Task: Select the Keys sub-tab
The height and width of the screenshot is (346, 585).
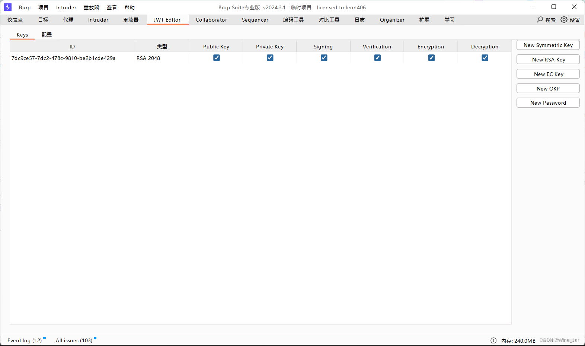Action: 22,35
